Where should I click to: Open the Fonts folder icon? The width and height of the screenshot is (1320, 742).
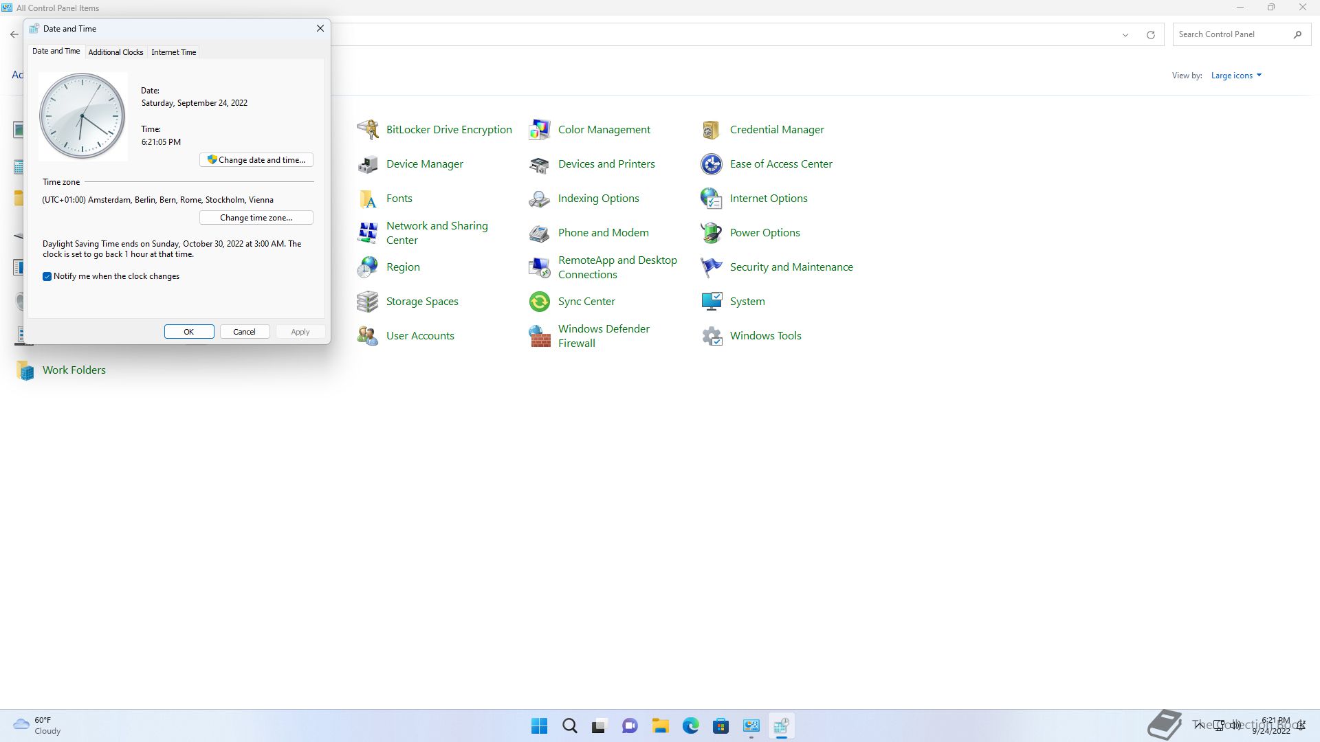(x=368, y=198)
